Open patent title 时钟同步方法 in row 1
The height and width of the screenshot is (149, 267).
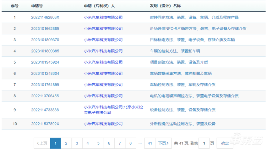pyautogui.click(x=194, y=17)
